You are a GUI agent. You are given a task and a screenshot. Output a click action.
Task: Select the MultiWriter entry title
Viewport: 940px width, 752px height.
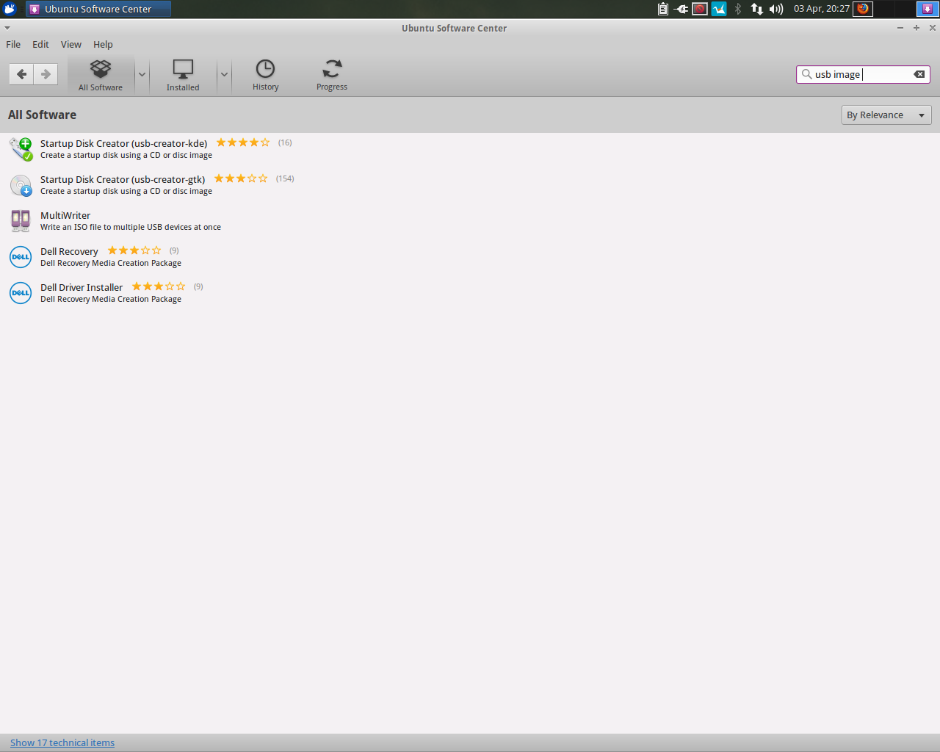[x=65, y=215]
